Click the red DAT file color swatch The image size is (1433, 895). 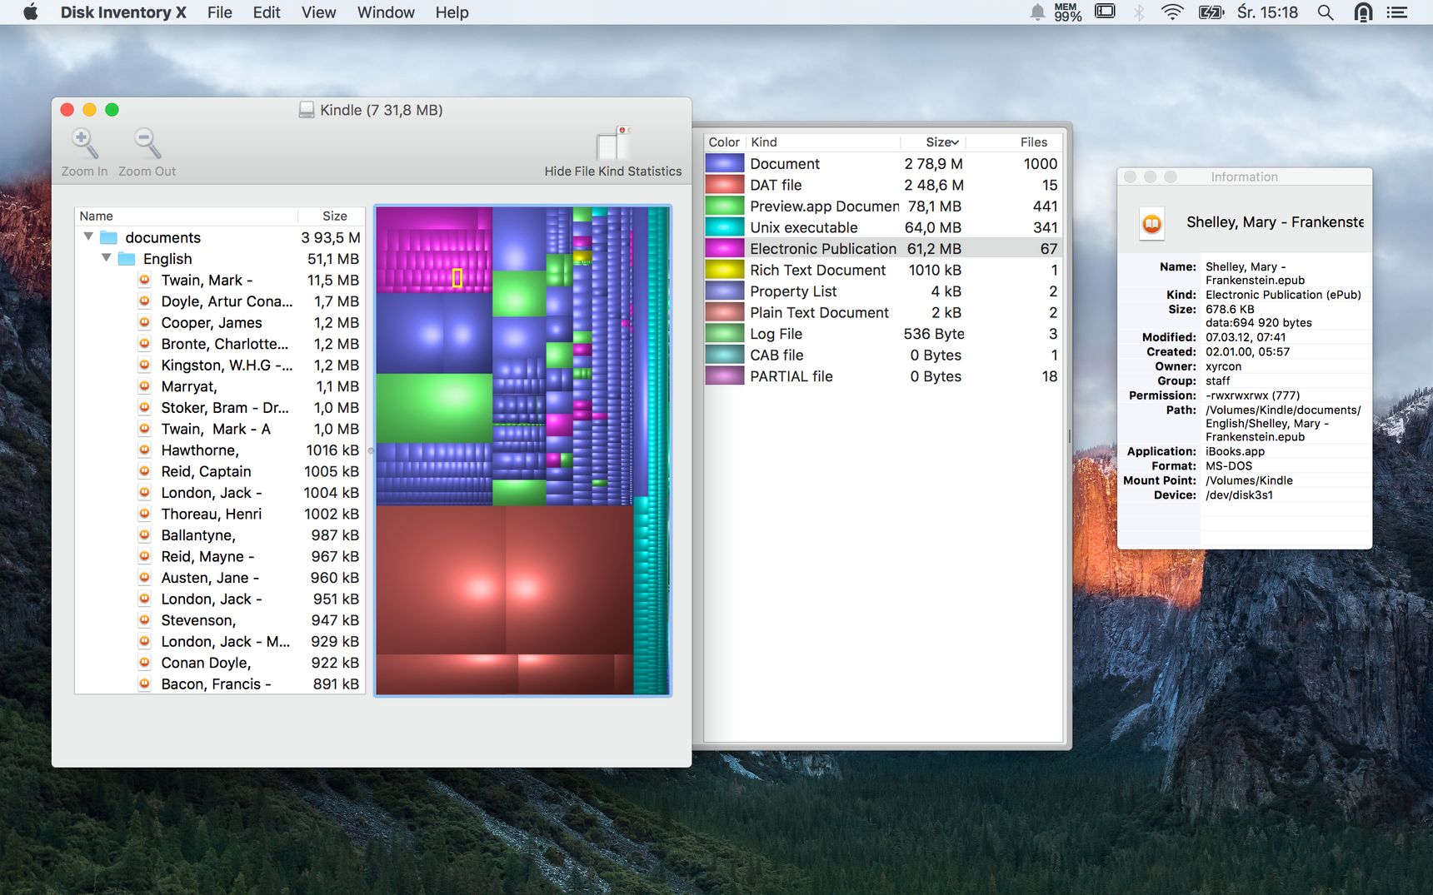coord(724,185)
